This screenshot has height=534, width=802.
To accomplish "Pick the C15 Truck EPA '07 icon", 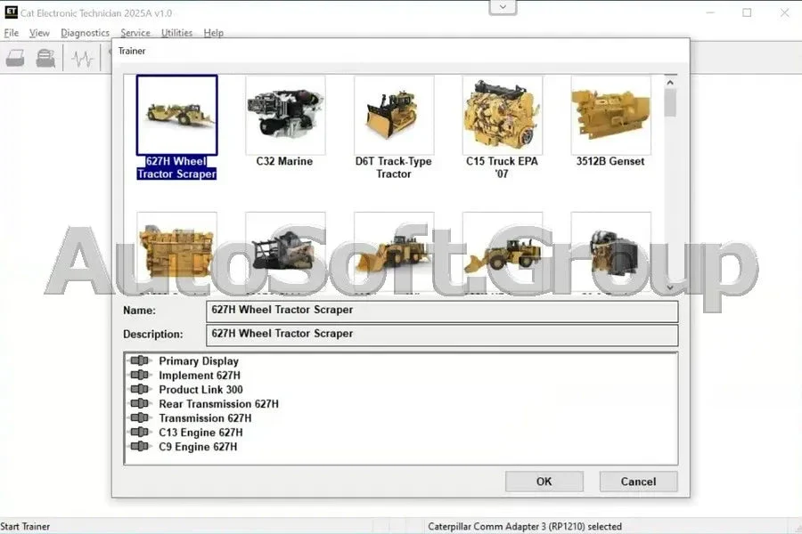I will [x=502, y=115].
